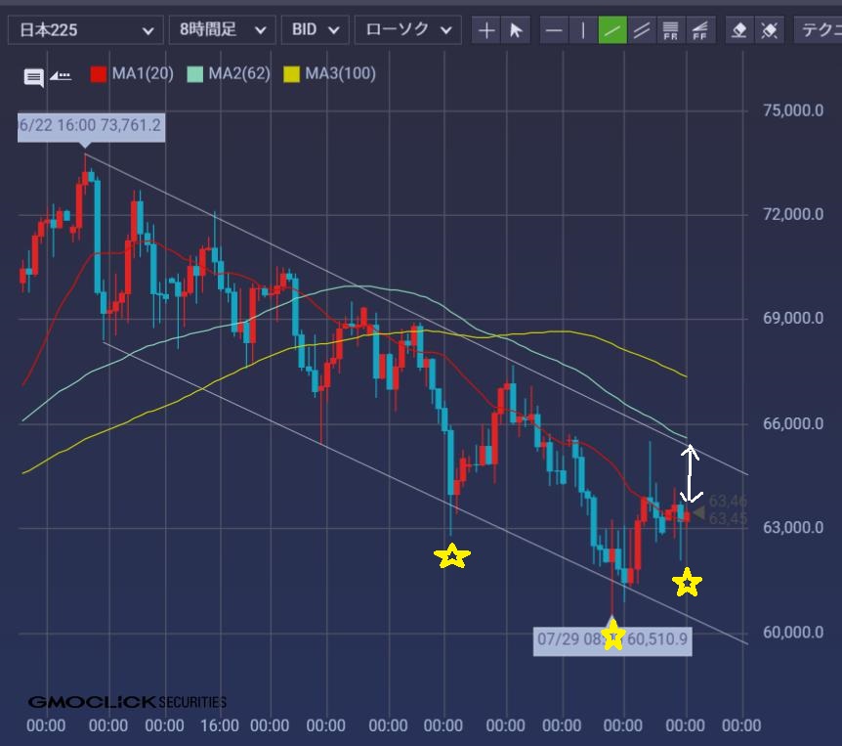Open the BID price type dropdown

pyautogui.click(x=316, y=30)
